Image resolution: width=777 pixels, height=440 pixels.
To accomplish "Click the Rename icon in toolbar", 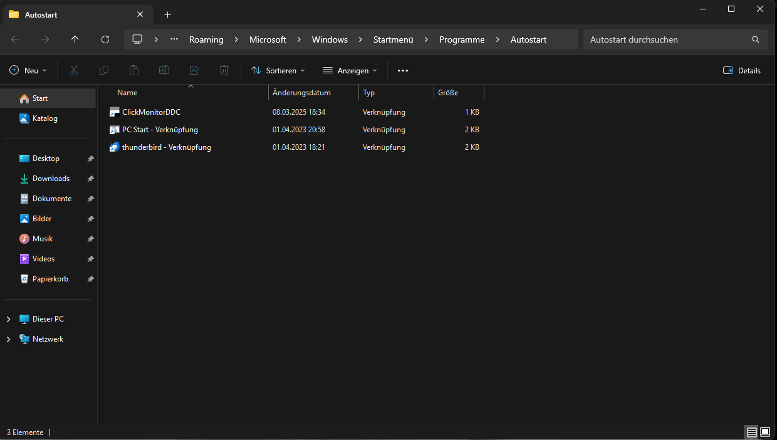I will [x=164, y=70].
